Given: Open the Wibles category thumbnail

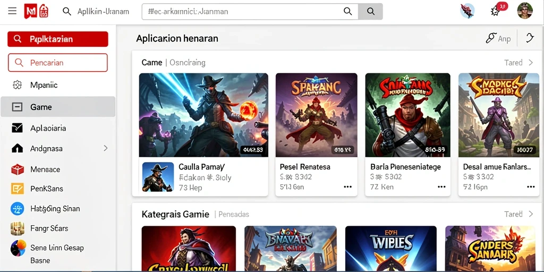Looking at the screenshot, I should pos(391,249).
